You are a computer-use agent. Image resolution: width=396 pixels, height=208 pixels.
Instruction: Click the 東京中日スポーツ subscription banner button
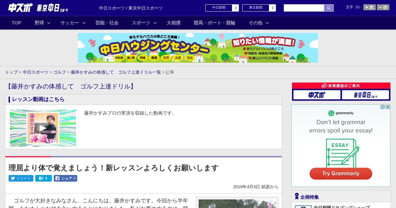pos(366,95)
